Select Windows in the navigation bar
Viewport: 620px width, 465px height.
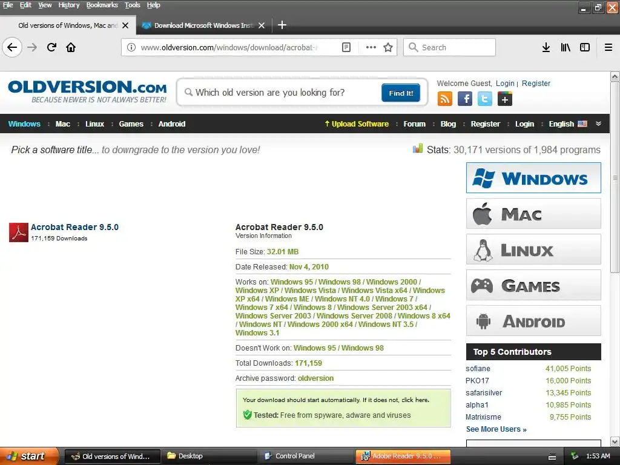24,124
